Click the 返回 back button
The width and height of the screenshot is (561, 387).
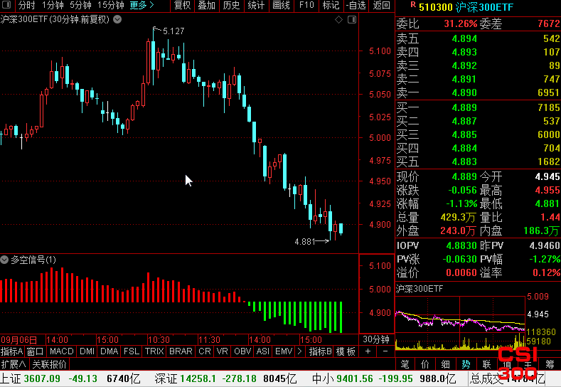[381, 6]
